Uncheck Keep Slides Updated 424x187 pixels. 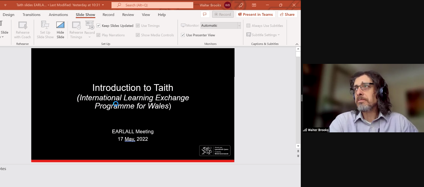click(x=98, y=26)
